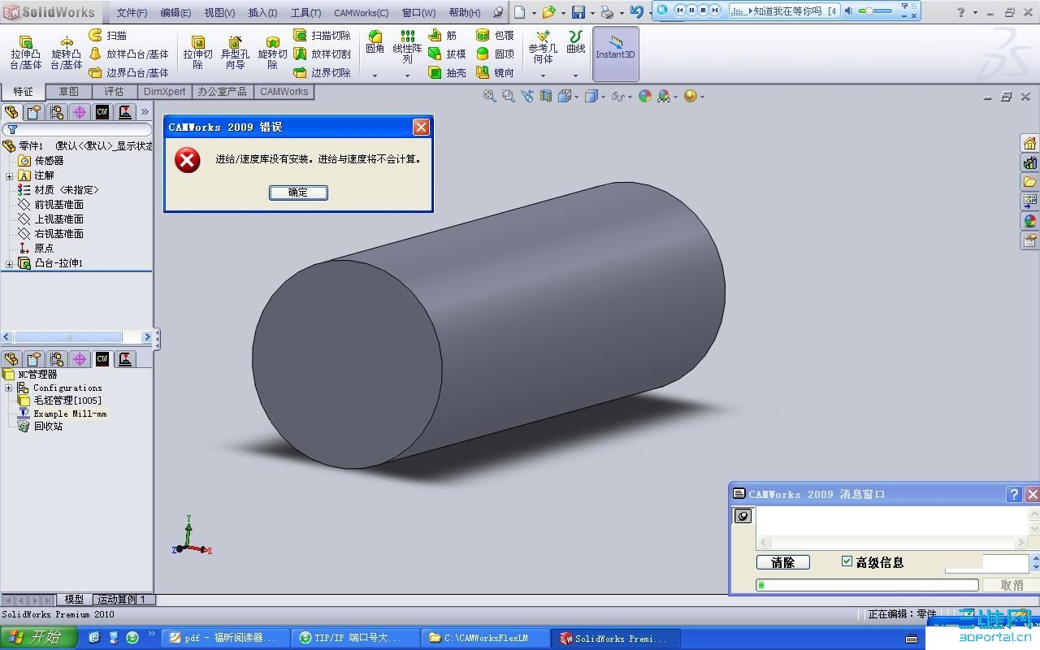The width and height of the screenshot is (1040, 650).
Task: Select the 包覆 wrap tool
Action: click(x=495, y=36)
